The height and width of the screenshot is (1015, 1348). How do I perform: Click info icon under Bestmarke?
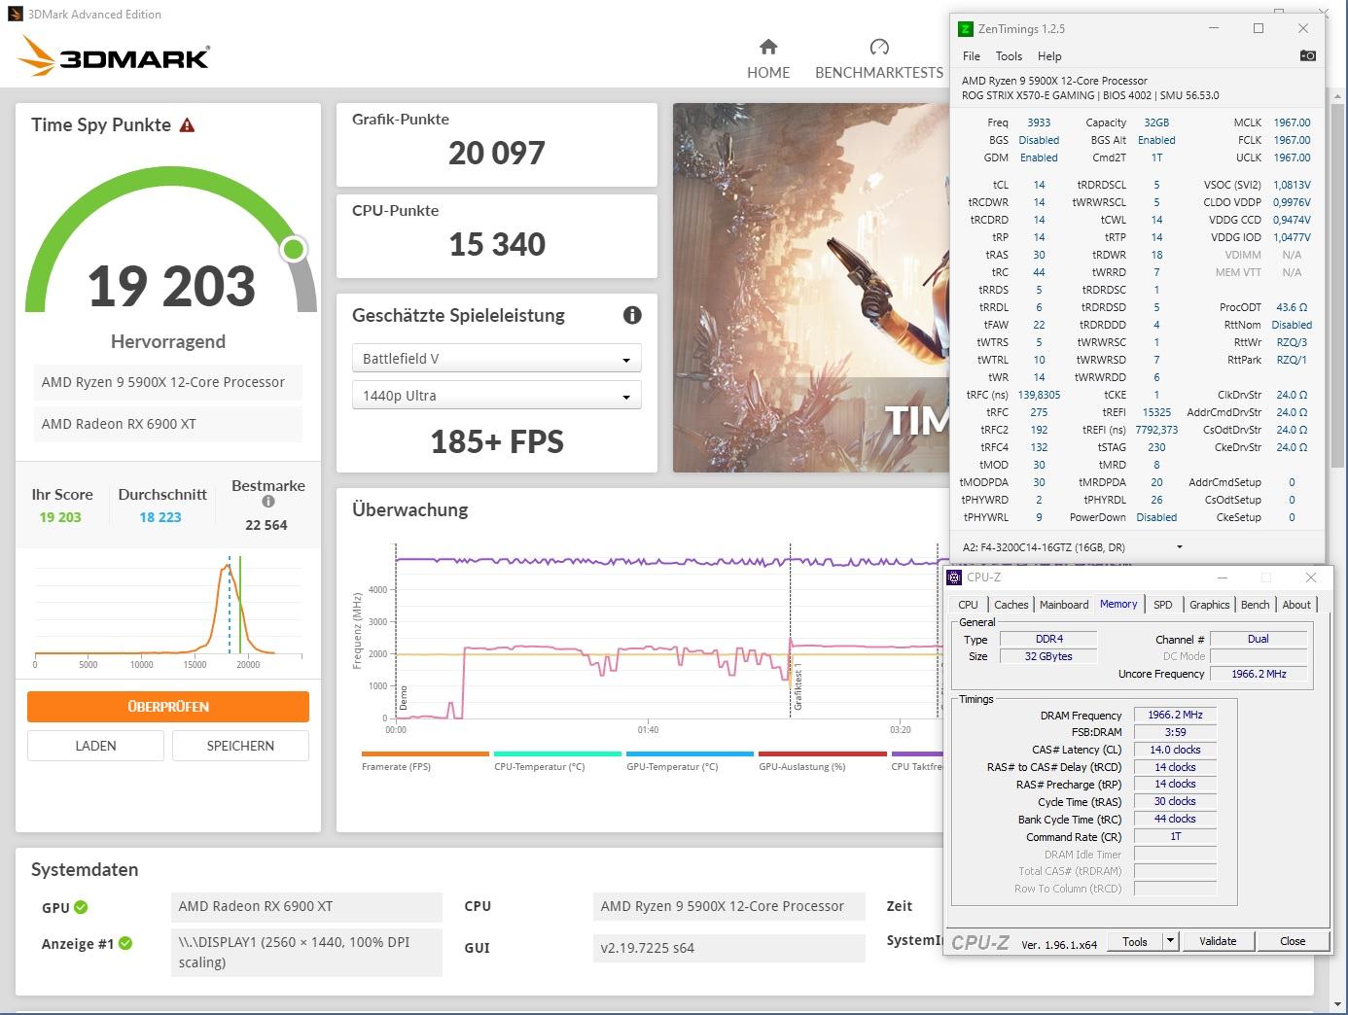click(x=268, y=502)
